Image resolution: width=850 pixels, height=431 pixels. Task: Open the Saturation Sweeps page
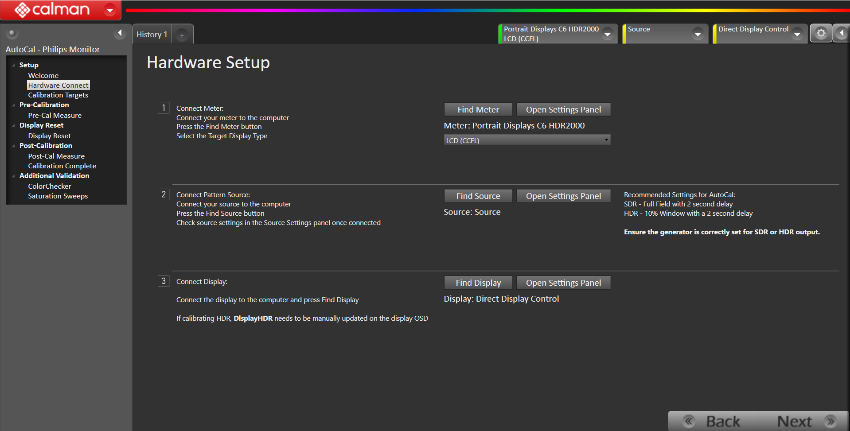click(x=58, y=196)
